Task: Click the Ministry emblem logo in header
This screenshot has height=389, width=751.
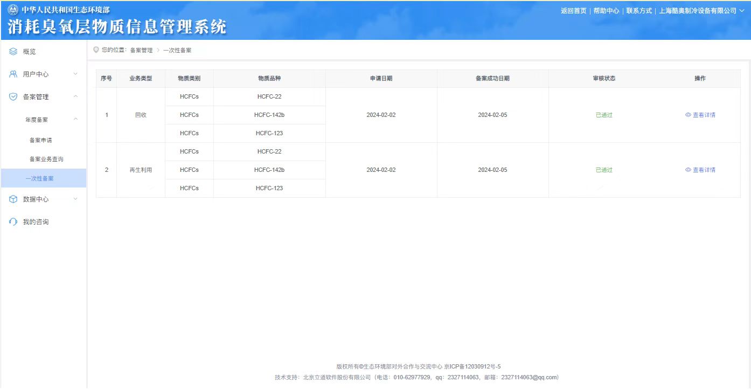Action: [13, 10]
